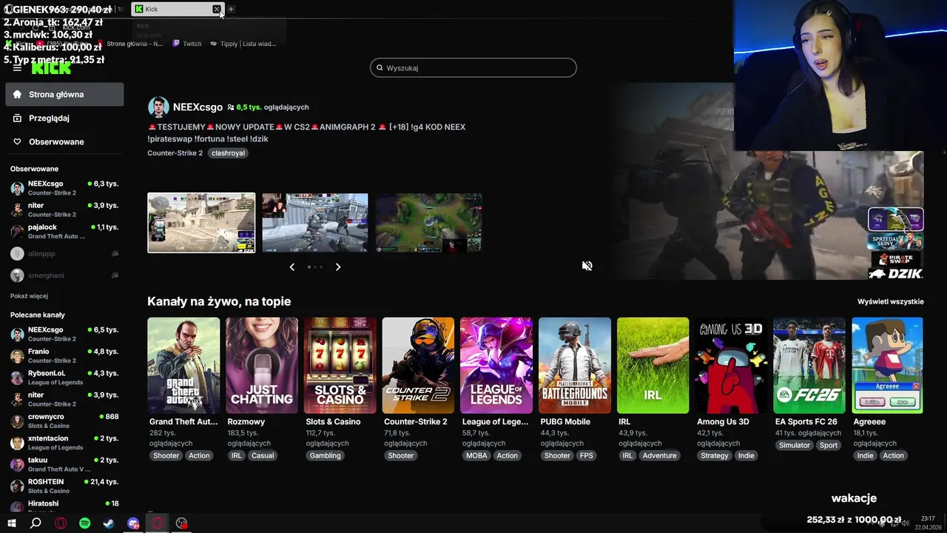Select second featured stream thumbnail
The image size is (947, 533).
314,223
